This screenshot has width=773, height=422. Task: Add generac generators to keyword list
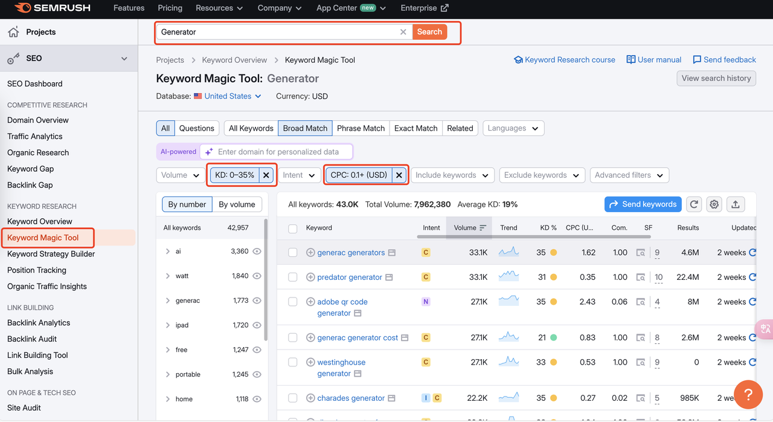pyautogui.click(x=310, y=253)
